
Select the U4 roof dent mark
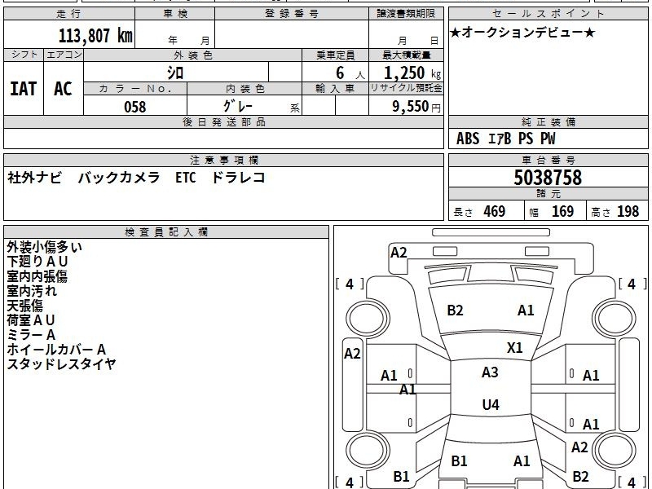click(x=491, y=404)
